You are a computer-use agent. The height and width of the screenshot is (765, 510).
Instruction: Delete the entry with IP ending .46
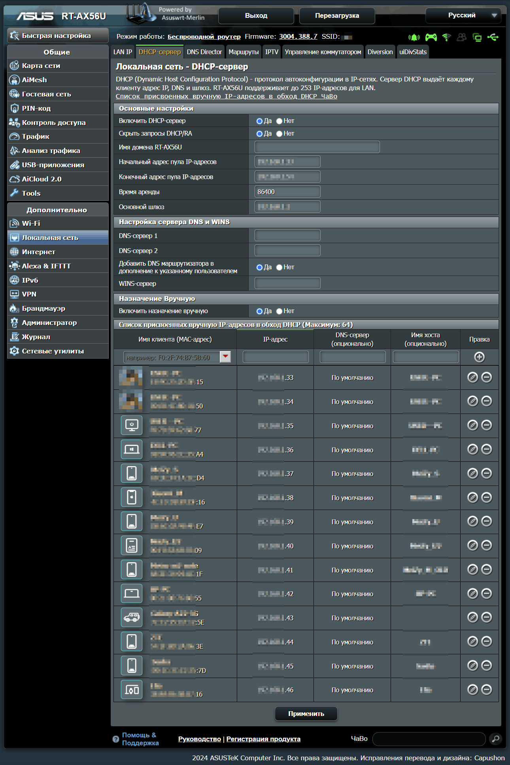click(x=487, y=689)
